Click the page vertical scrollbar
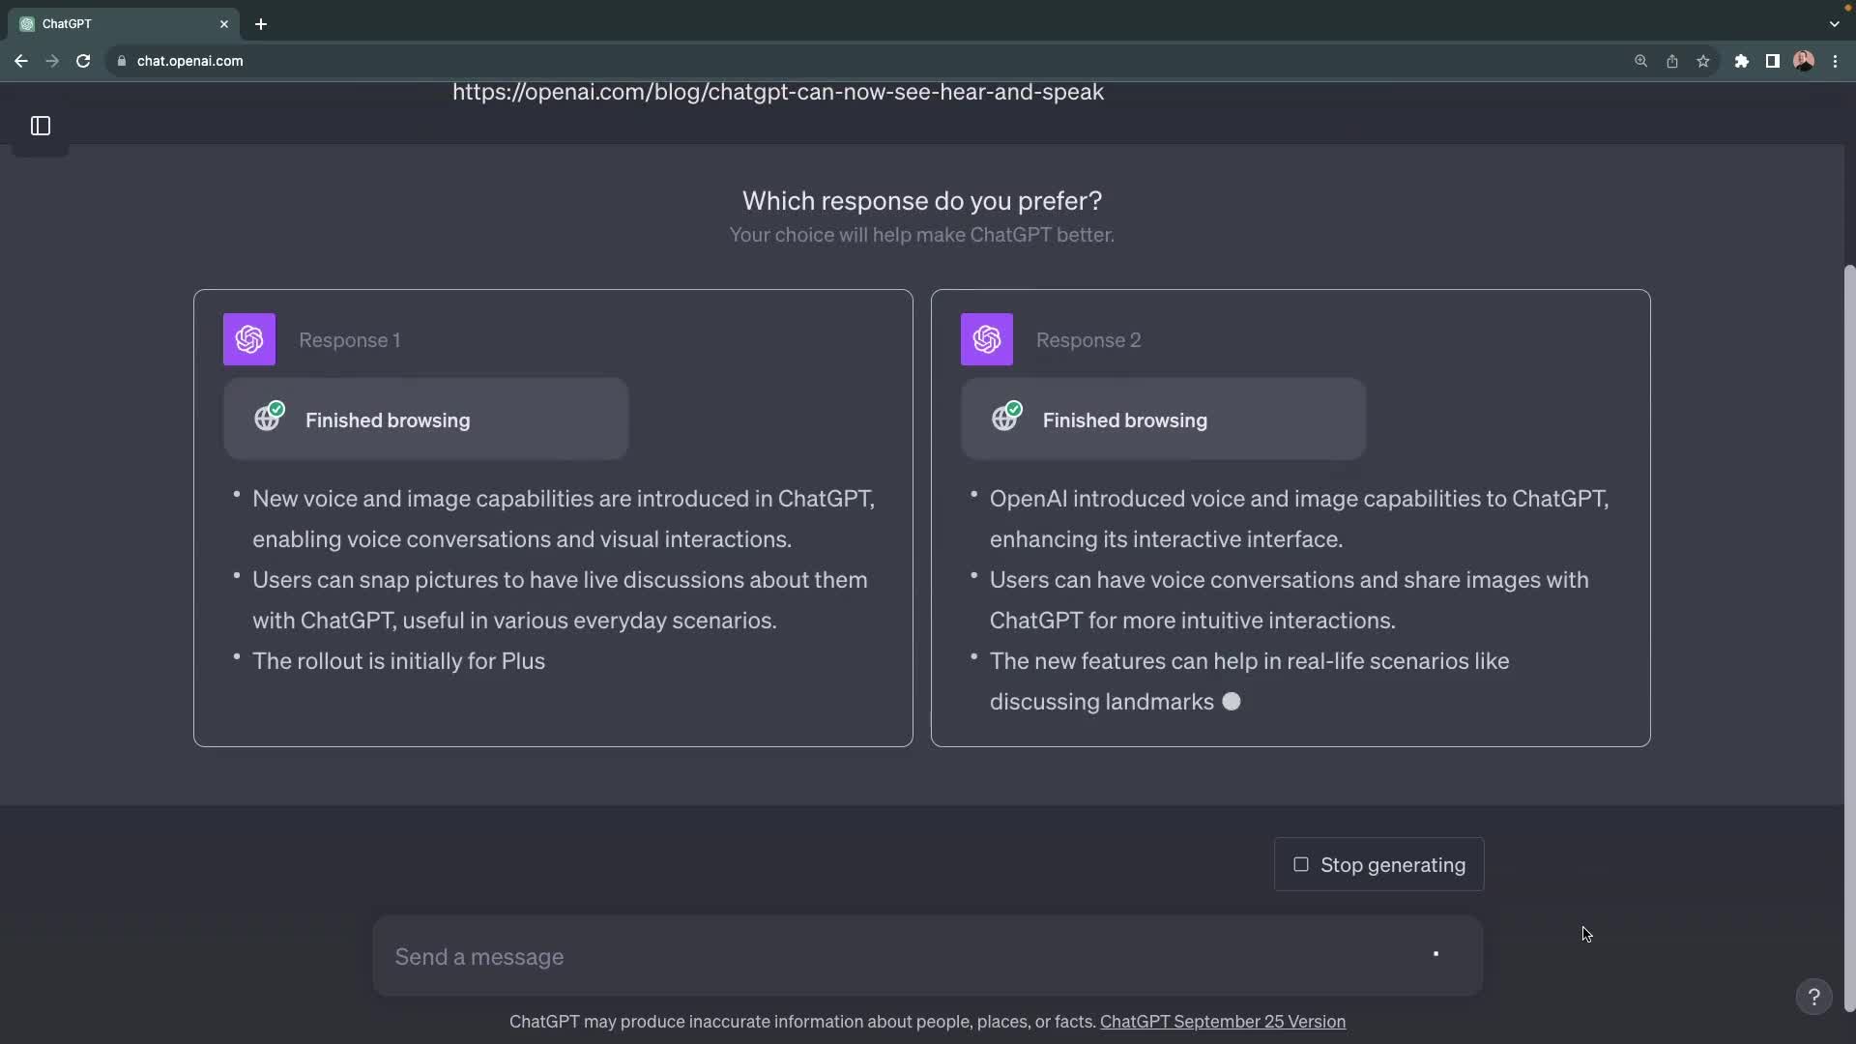This screenshot has width=1856, height=1044. pos(1849,638)
